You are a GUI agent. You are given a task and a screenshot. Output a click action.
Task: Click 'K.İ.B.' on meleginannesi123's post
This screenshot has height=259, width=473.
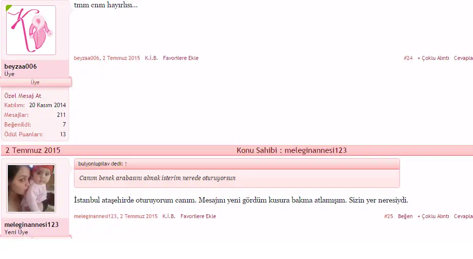pyautogui.click(x=169, y=216)
